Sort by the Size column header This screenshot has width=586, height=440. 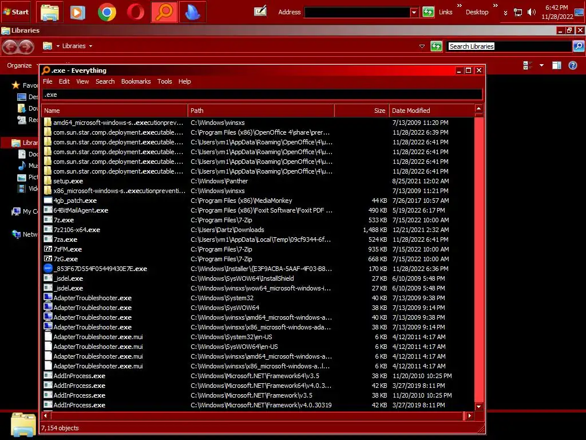pos(362,111)
